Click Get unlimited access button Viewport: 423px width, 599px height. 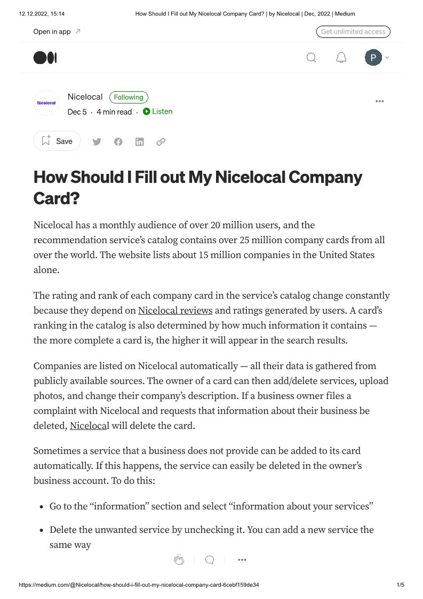click(353, 31)
